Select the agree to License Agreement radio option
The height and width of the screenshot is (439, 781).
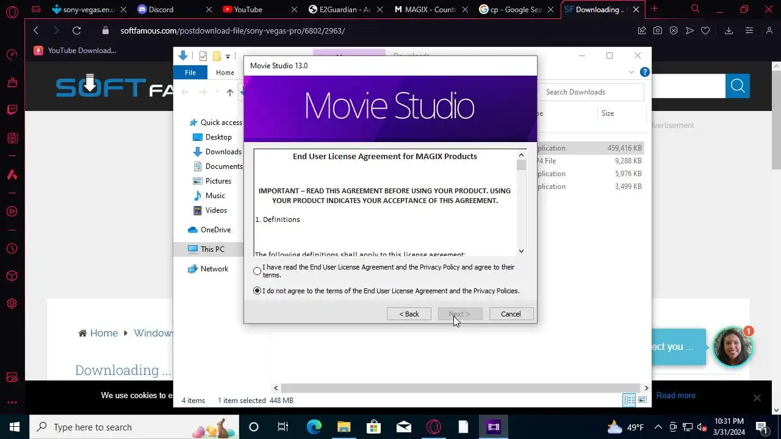tap(257, 271)
